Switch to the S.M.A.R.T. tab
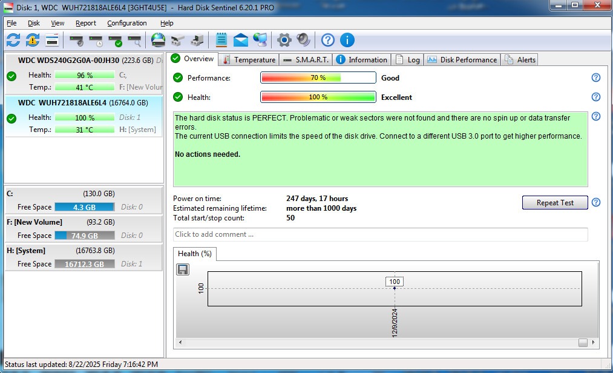This screenshot has height=373, width=613. [x=306, y=59]
